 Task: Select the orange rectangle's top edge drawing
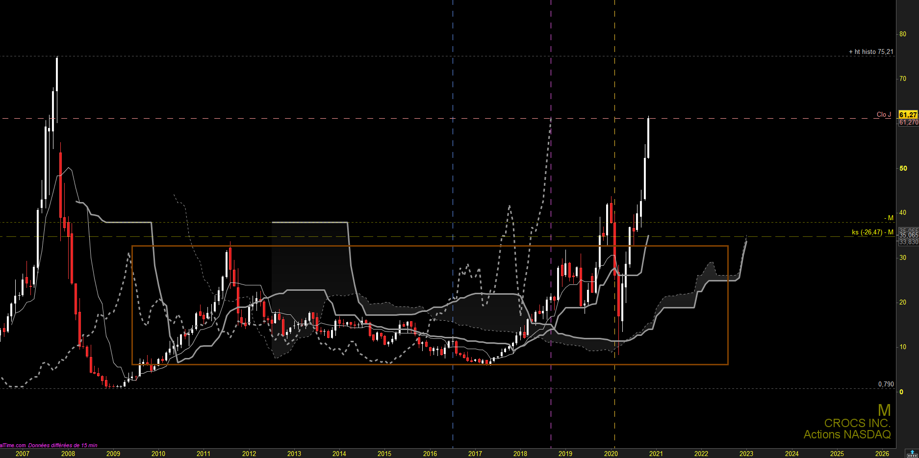pos(430,246)
